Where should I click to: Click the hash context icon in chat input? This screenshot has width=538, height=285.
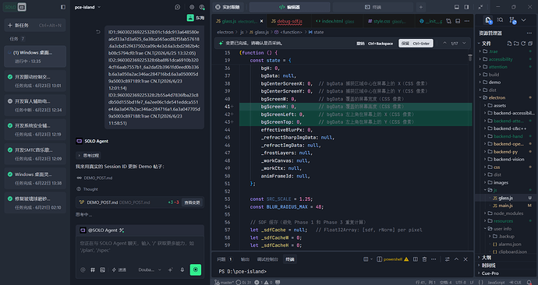[93, 270]
